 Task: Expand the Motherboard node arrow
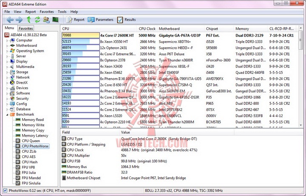(x=7, y=46)
